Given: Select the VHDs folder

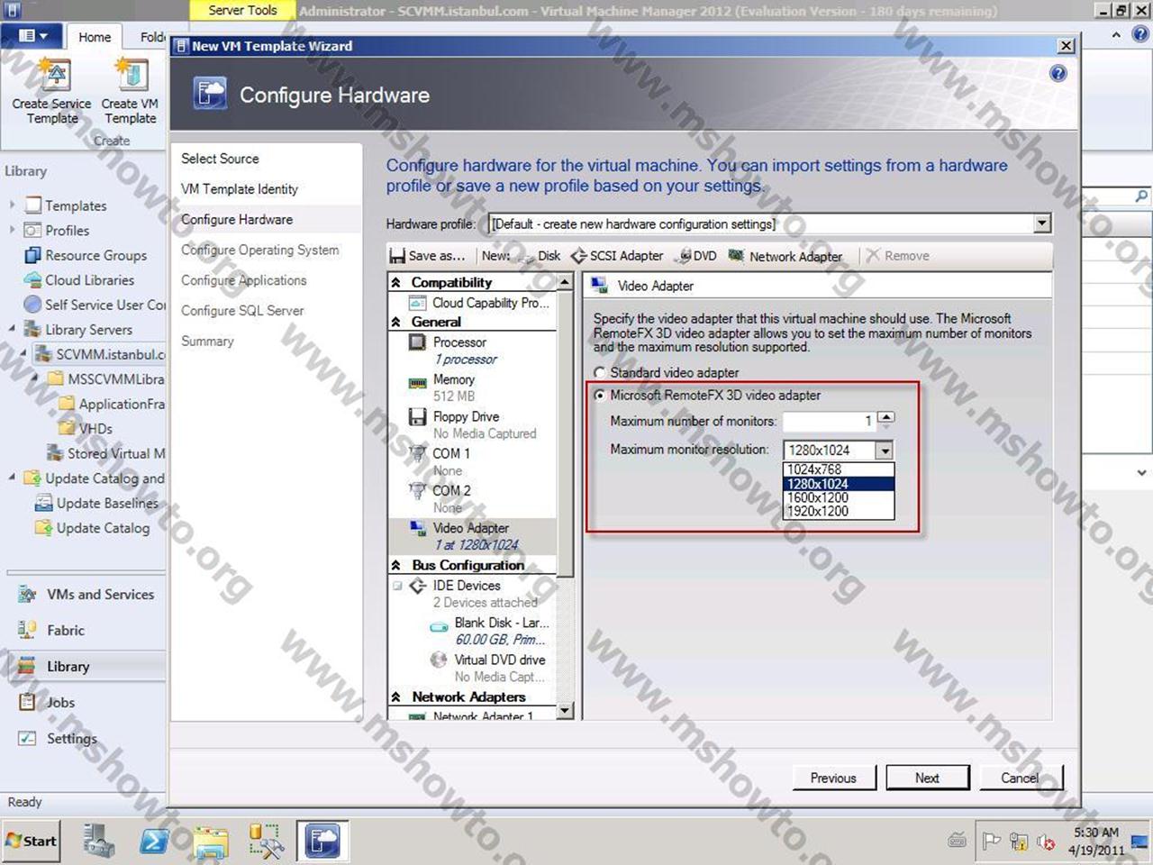Looking at the screenshot, I should 95,429.
